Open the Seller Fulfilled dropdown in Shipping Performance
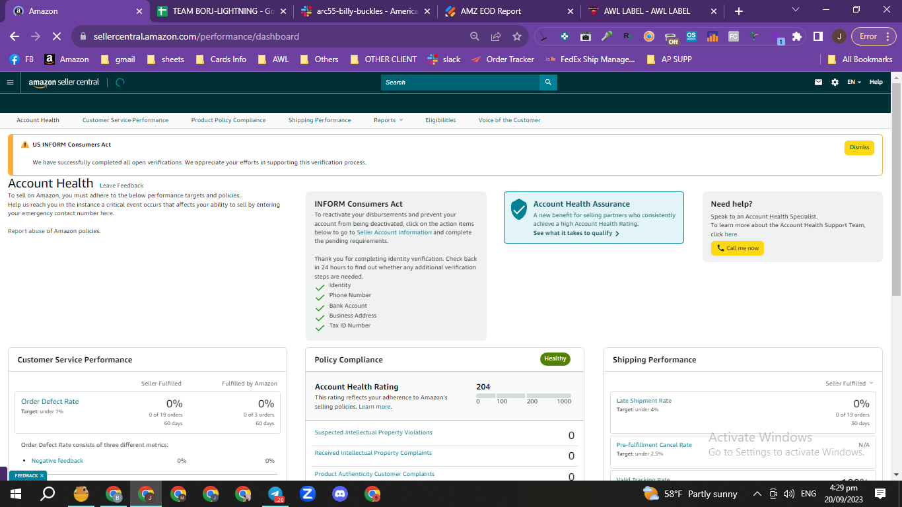The height and width of the screenshot is (507, 902). coord(849,384)
